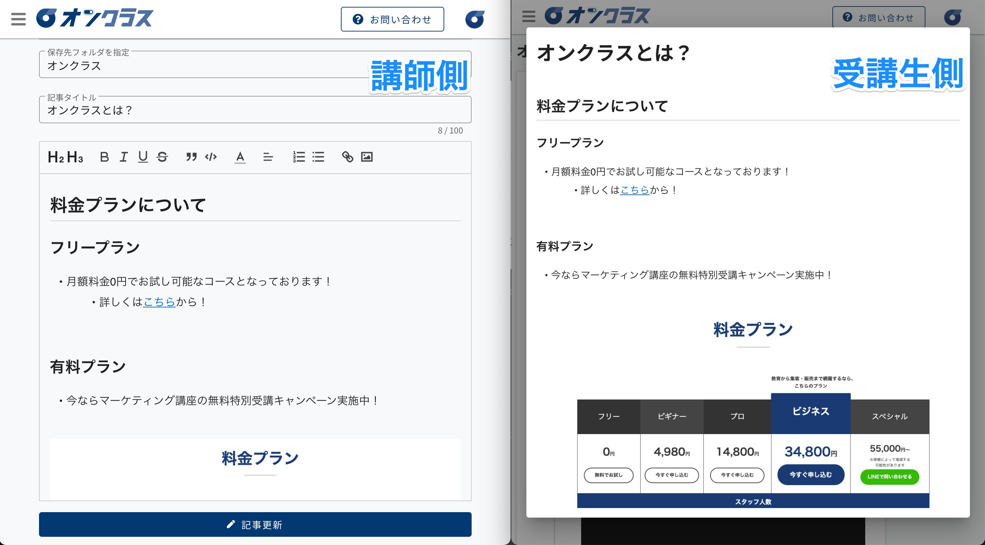
Task: Open 保存先フォルダを指定 dropdown
Action: pos(255,65)
